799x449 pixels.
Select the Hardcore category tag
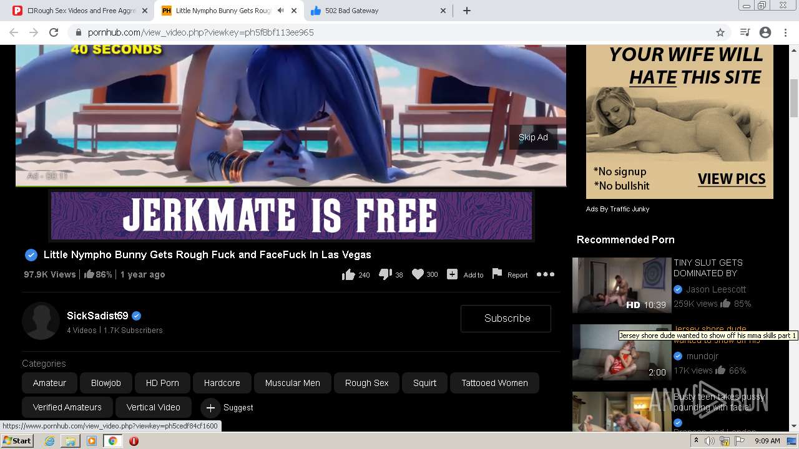tap(222, 383)
